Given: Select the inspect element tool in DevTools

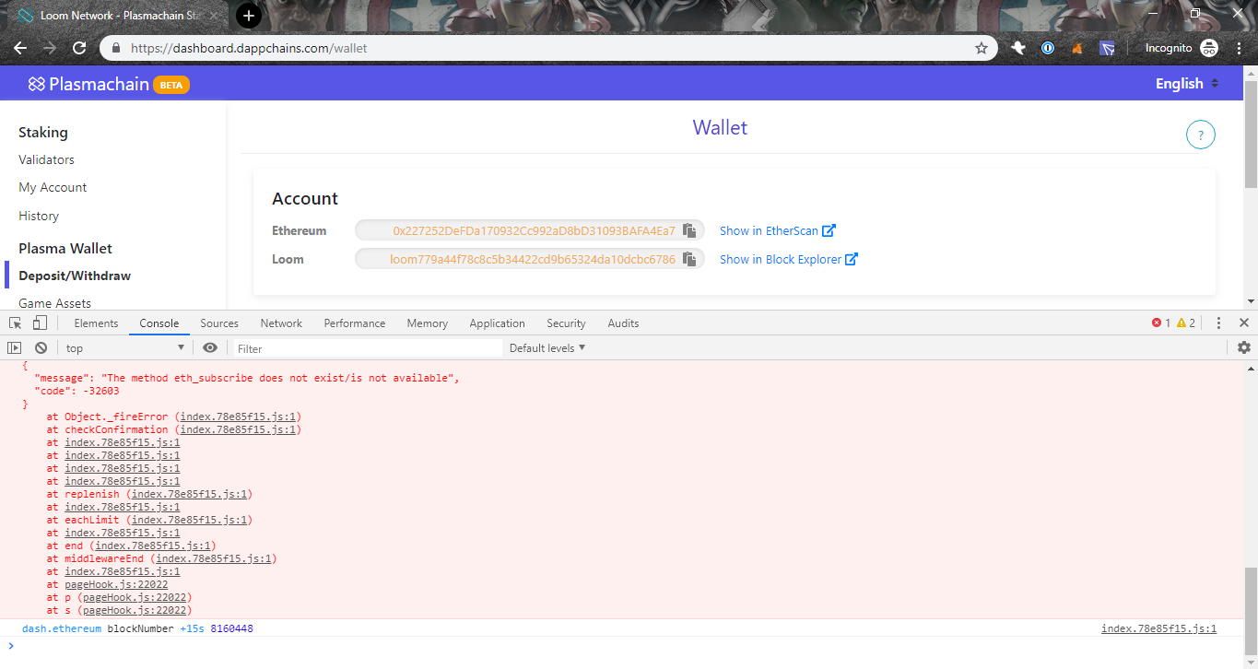Looking at the screenshot, I should [14, 323].
